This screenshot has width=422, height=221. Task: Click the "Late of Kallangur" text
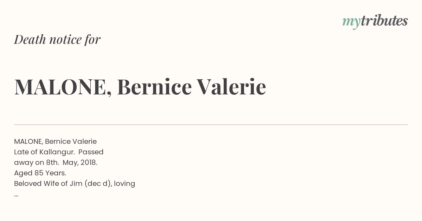(43, 152)
